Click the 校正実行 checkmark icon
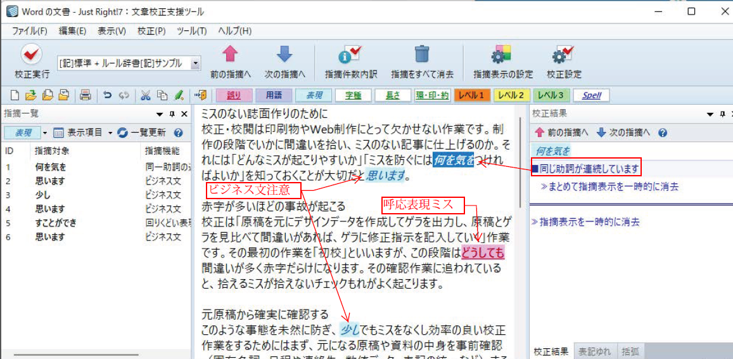Screen dimensions: 733x359 coord(32,56)
